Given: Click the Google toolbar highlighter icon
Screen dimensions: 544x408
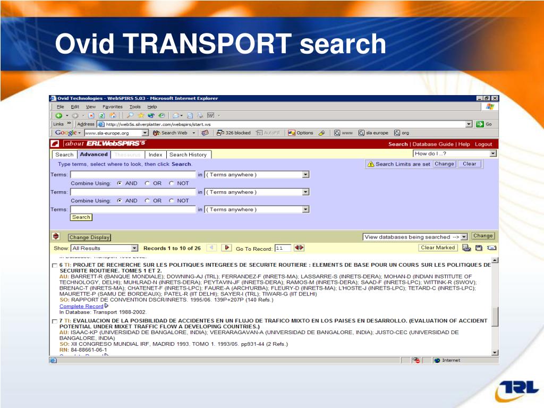Looking at the screenshot, I should (321, 133).
